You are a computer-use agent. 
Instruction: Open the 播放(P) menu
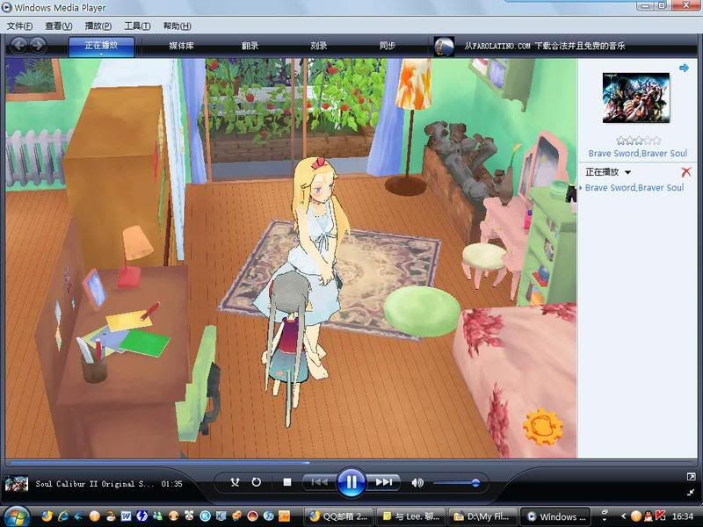pos(98,26)
